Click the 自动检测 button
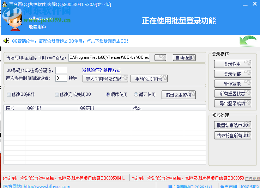The height and width of the screenshot is (188, 260). pyautogui.click(x=184, y=58)
